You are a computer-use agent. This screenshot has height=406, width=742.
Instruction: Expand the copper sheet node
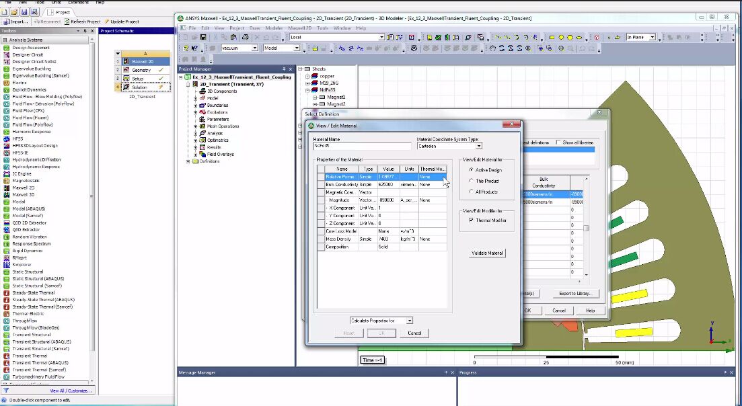coord(307,76)
